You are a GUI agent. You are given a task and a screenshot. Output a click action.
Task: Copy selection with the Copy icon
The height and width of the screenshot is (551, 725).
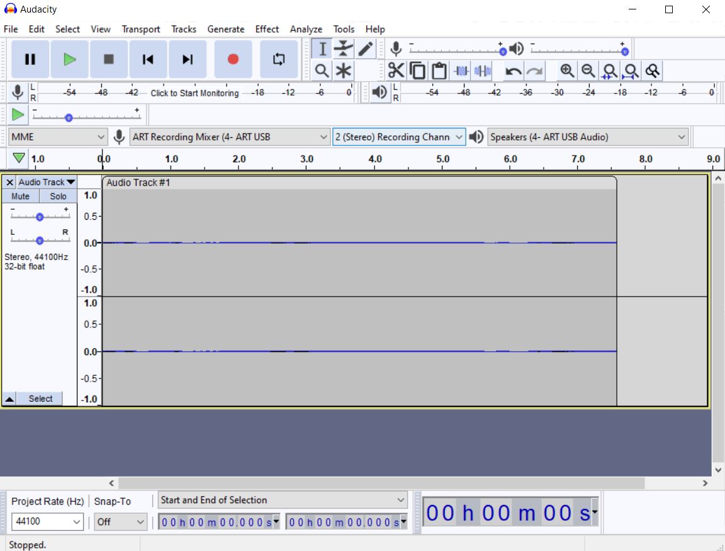point(417,71)
